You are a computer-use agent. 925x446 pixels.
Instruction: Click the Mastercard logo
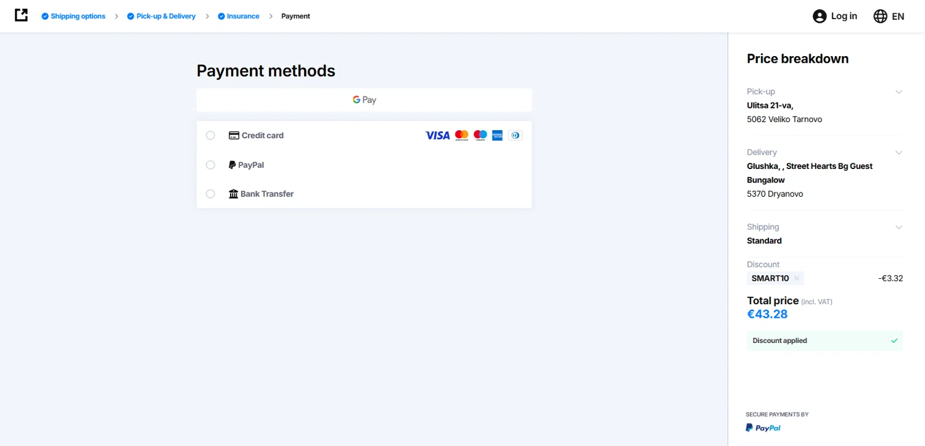click(461, 135)
